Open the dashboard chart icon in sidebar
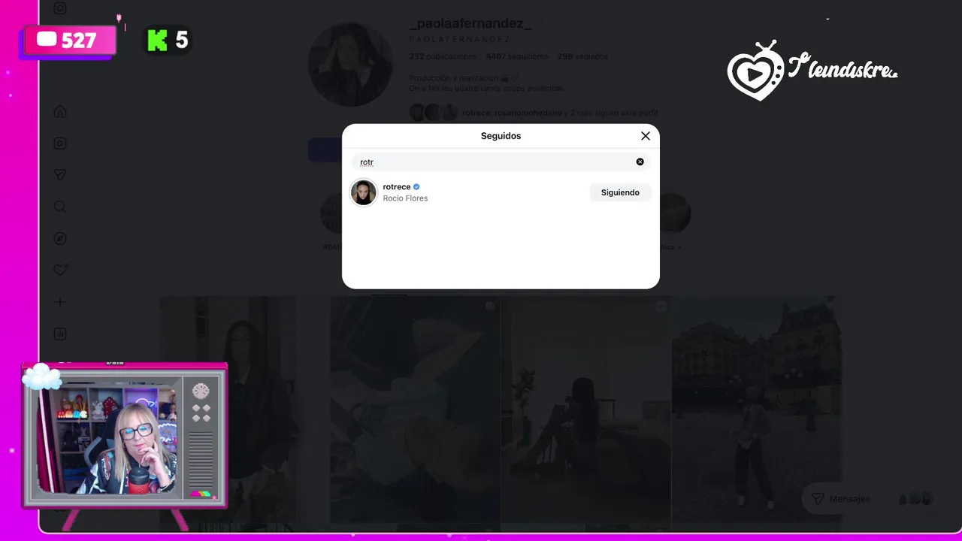 [60, 334]
